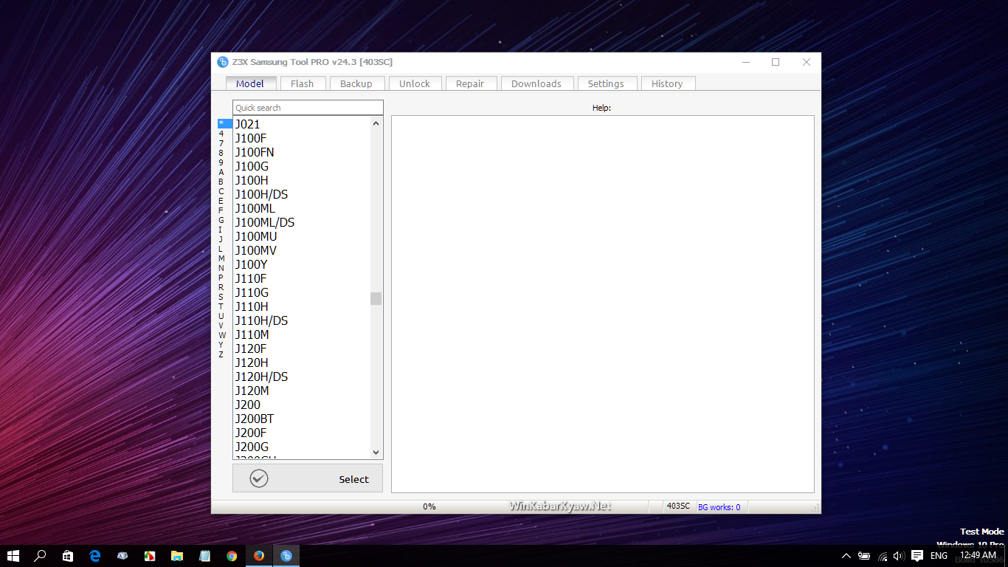1008x567 pixels.
Task: Click the Z3X title bar logo icon
Action: 222,62
